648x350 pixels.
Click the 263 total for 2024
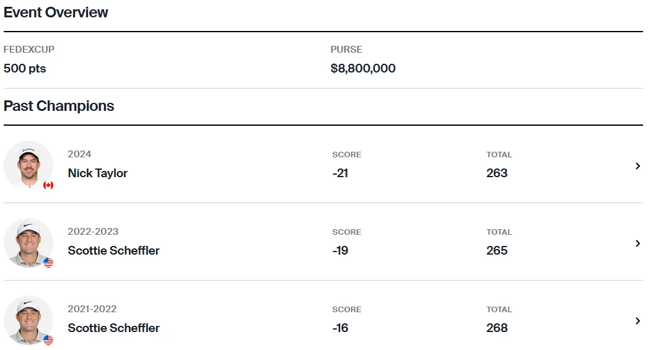click(x=497, y=173)
